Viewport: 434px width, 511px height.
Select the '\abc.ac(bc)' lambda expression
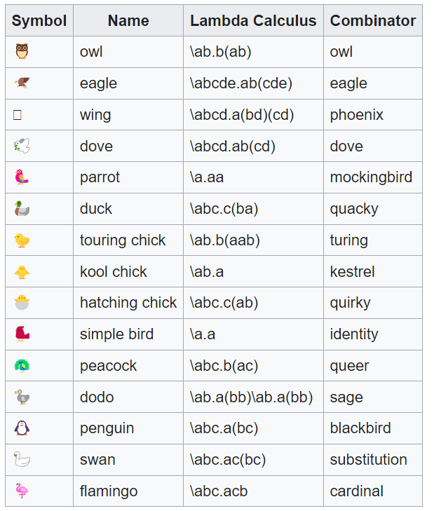point(227,460)
